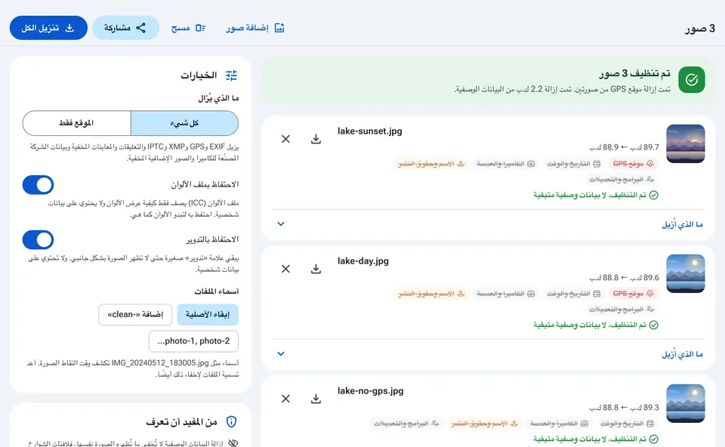The height and width of the screenshot is (447, 725).
Task: Click the cleaned status line under lake-sunset.jpg
Action: (x=596, y=195)
